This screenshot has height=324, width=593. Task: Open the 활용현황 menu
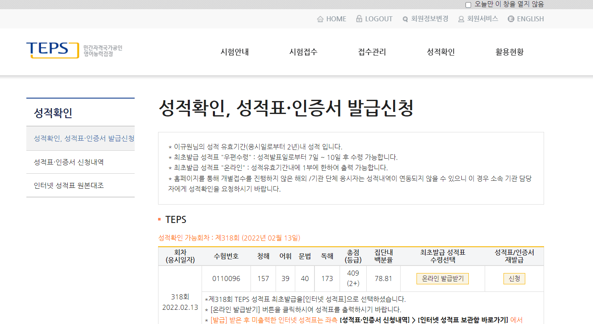click(509, 52)
